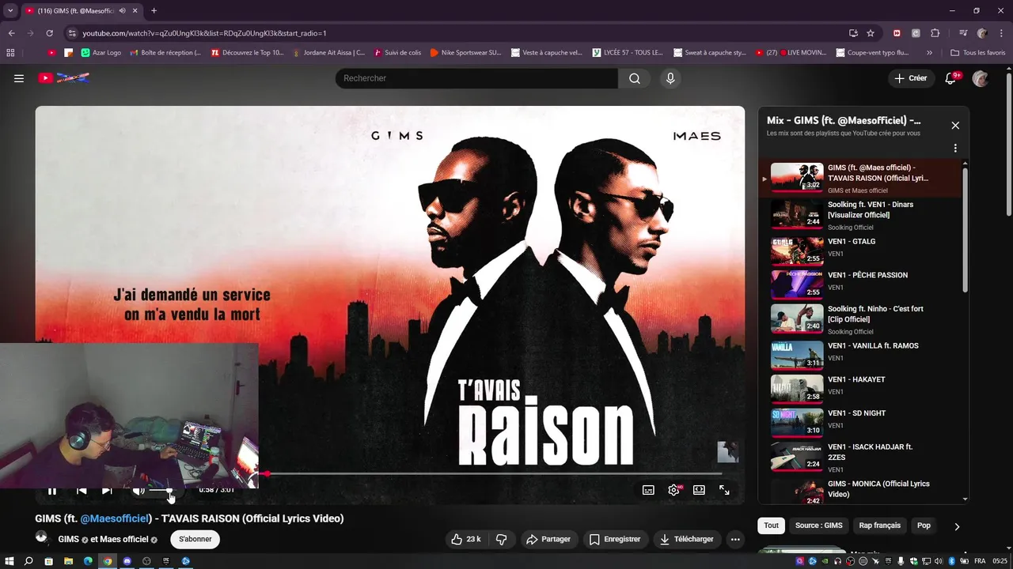Pause the video
Screen dimensions: 1013x569
[x=52, y=490]
